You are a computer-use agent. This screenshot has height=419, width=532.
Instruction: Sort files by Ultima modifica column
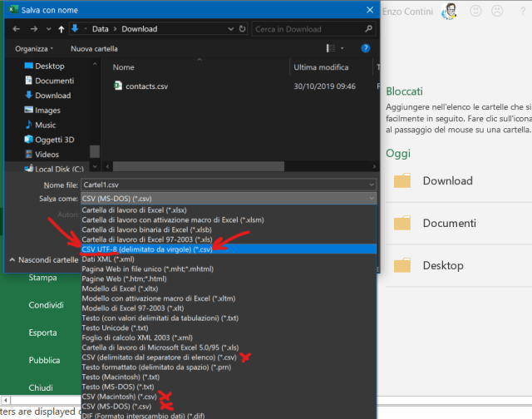tap(321, 67)
